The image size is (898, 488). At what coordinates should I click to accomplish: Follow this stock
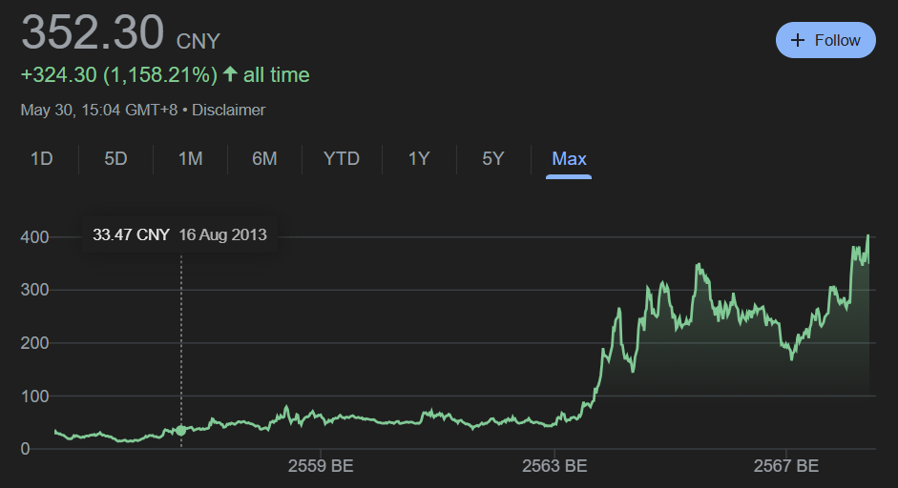click(x=825, y=40)
